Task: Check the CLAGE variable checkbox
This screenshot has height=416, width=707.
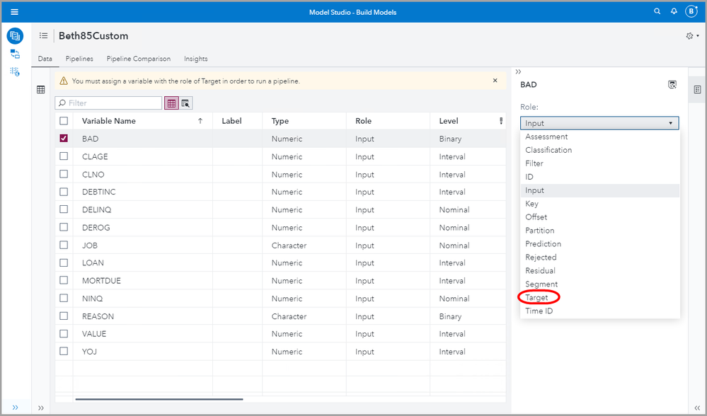Action: point(64,156)
